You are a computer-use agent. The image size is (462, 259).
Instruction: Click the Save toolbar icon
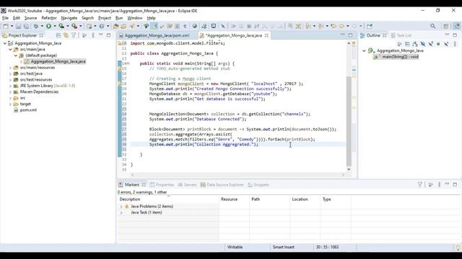pos(18,26)
